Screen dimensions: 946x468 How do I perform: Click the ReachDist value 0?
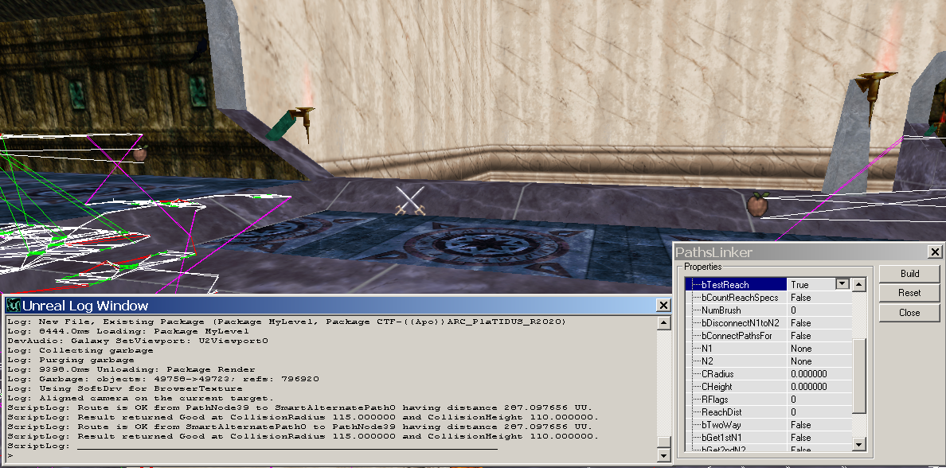point(793,412)
